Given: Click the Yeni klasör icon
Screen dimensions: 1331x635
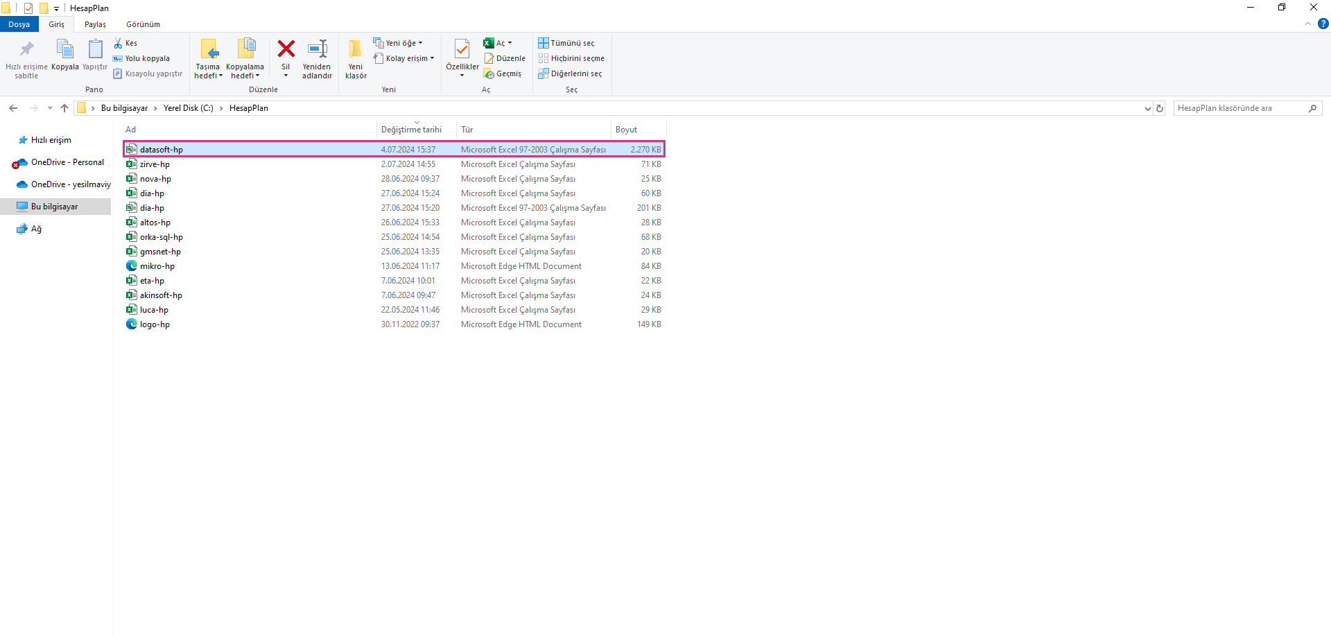Looking at the screenshot, I should click(355, 49).
